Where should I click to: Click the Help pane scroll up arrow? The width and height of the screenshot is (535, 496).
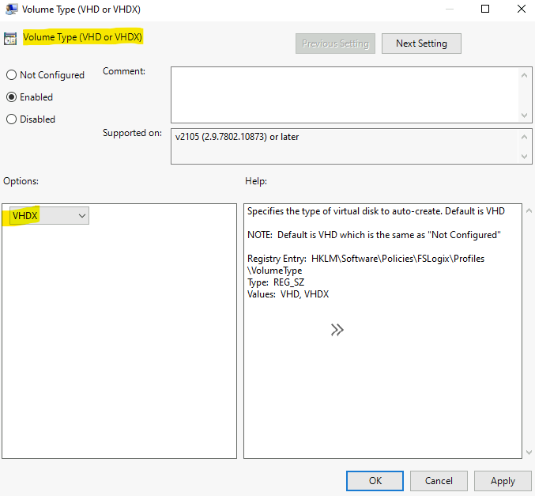click(x=529, y=210)
